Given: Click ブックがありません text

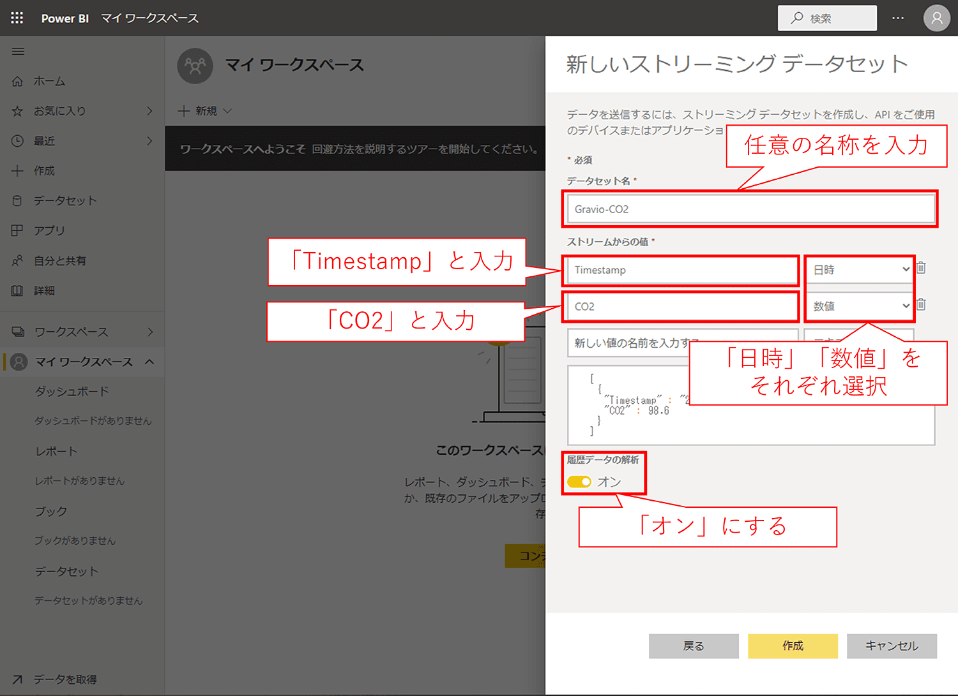Looking at the screenshot, I should (x=75, y=541).
